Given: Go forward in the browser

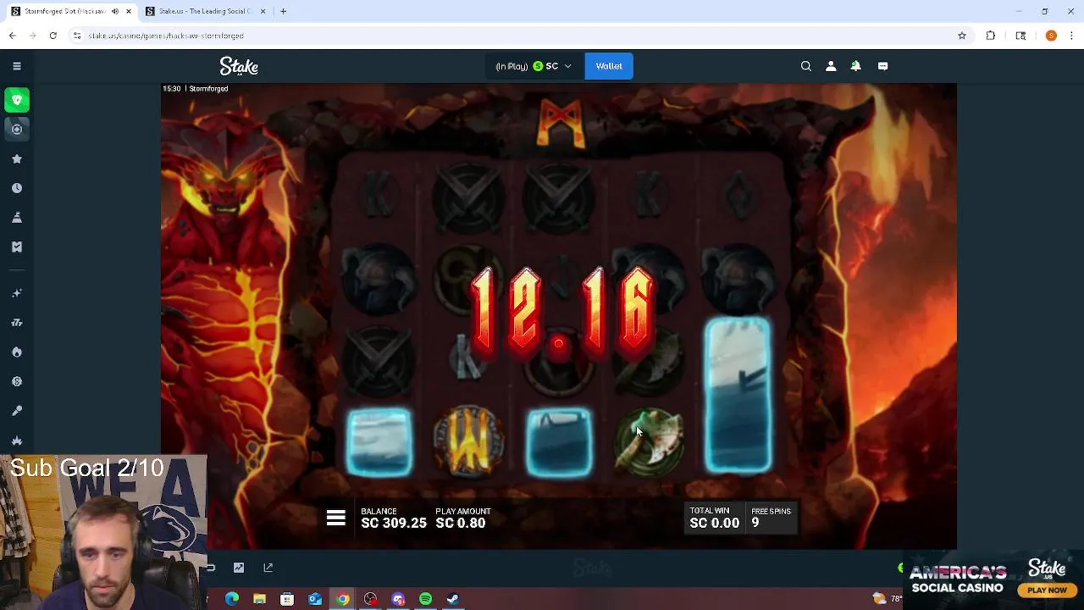Looking at the screenshot, I should pos(33,36).
